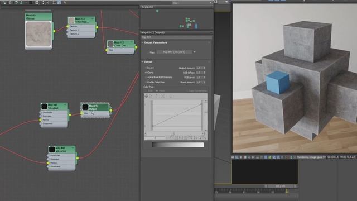Click the magnifier icon in the render window toolbar
This screenshot has width=357, height=201.
237,157
